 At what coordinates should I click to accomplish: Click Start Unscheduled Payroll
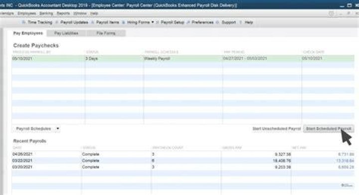276,128
